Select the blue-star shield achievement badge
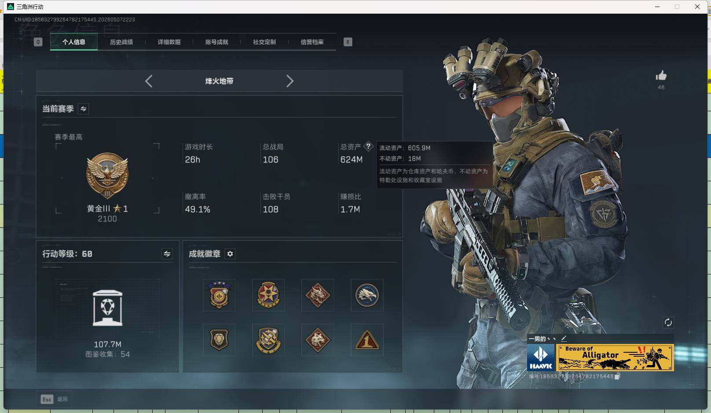 coord(219,295)
